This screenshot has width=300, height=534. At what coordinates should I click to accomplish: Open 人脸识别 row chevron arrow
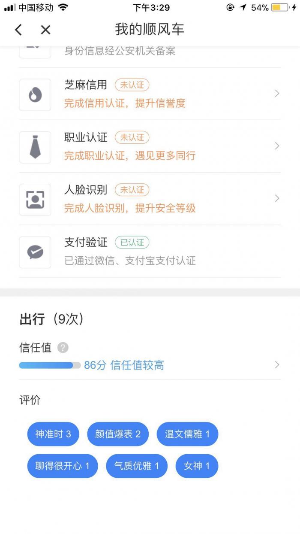(x=277, y=198)
